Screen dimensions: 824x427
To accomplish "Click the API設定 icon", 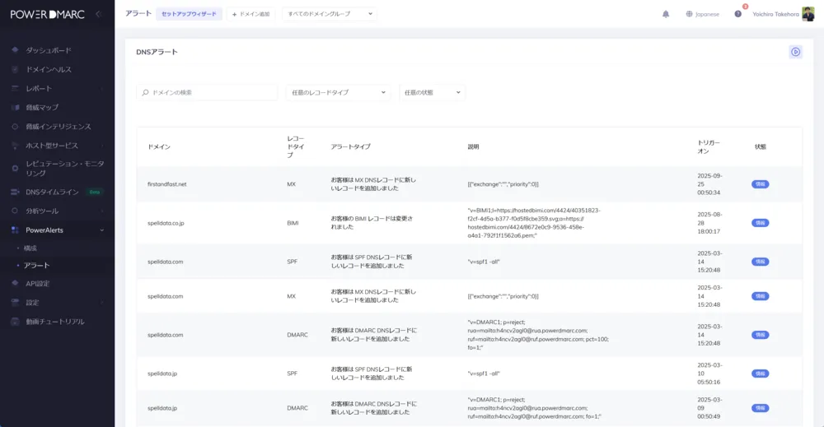I will [15, 283].
